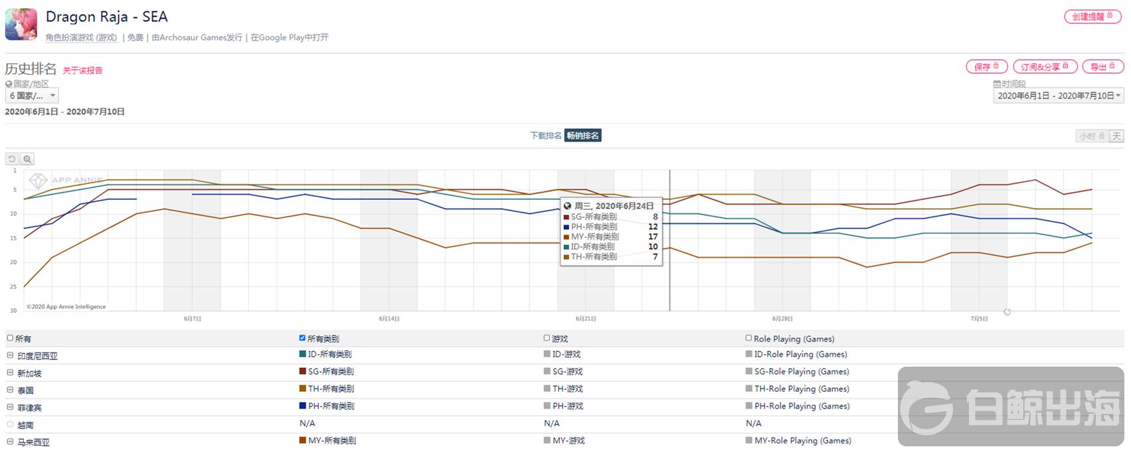Select the 小时 granularity option
This screenshot has height=453, width=1131.
(1092, 136)
